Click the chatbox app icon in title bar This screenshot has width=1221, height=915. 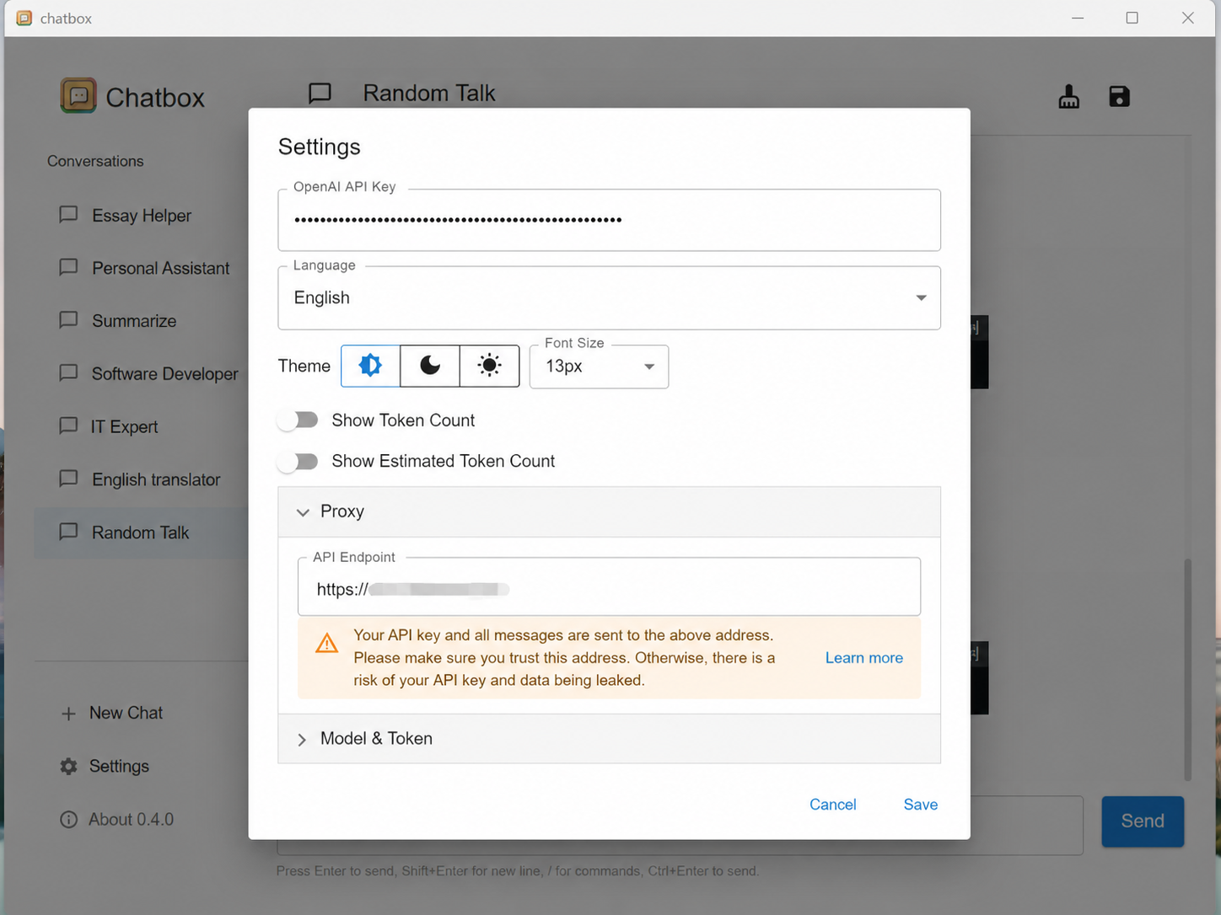[24, 18]
